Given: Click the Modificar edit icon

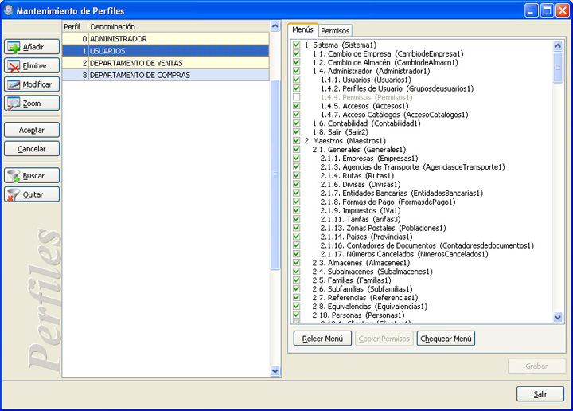Looking at the screenshot, I should coord(14,85).
